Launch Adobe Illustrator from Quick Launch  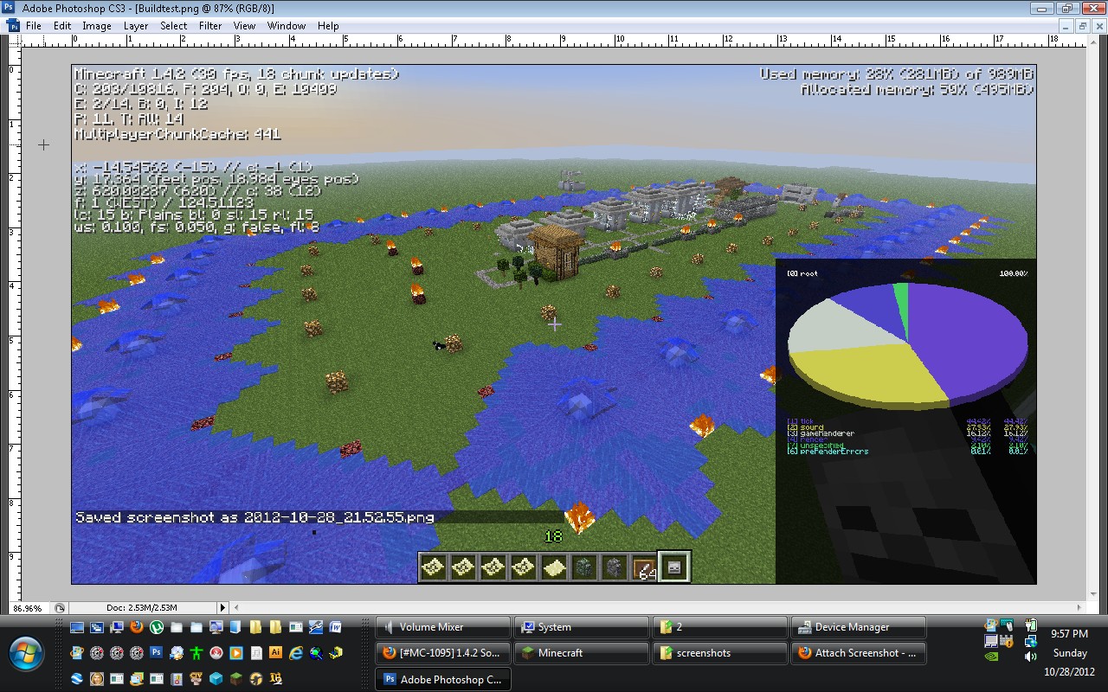coord(275,653)
